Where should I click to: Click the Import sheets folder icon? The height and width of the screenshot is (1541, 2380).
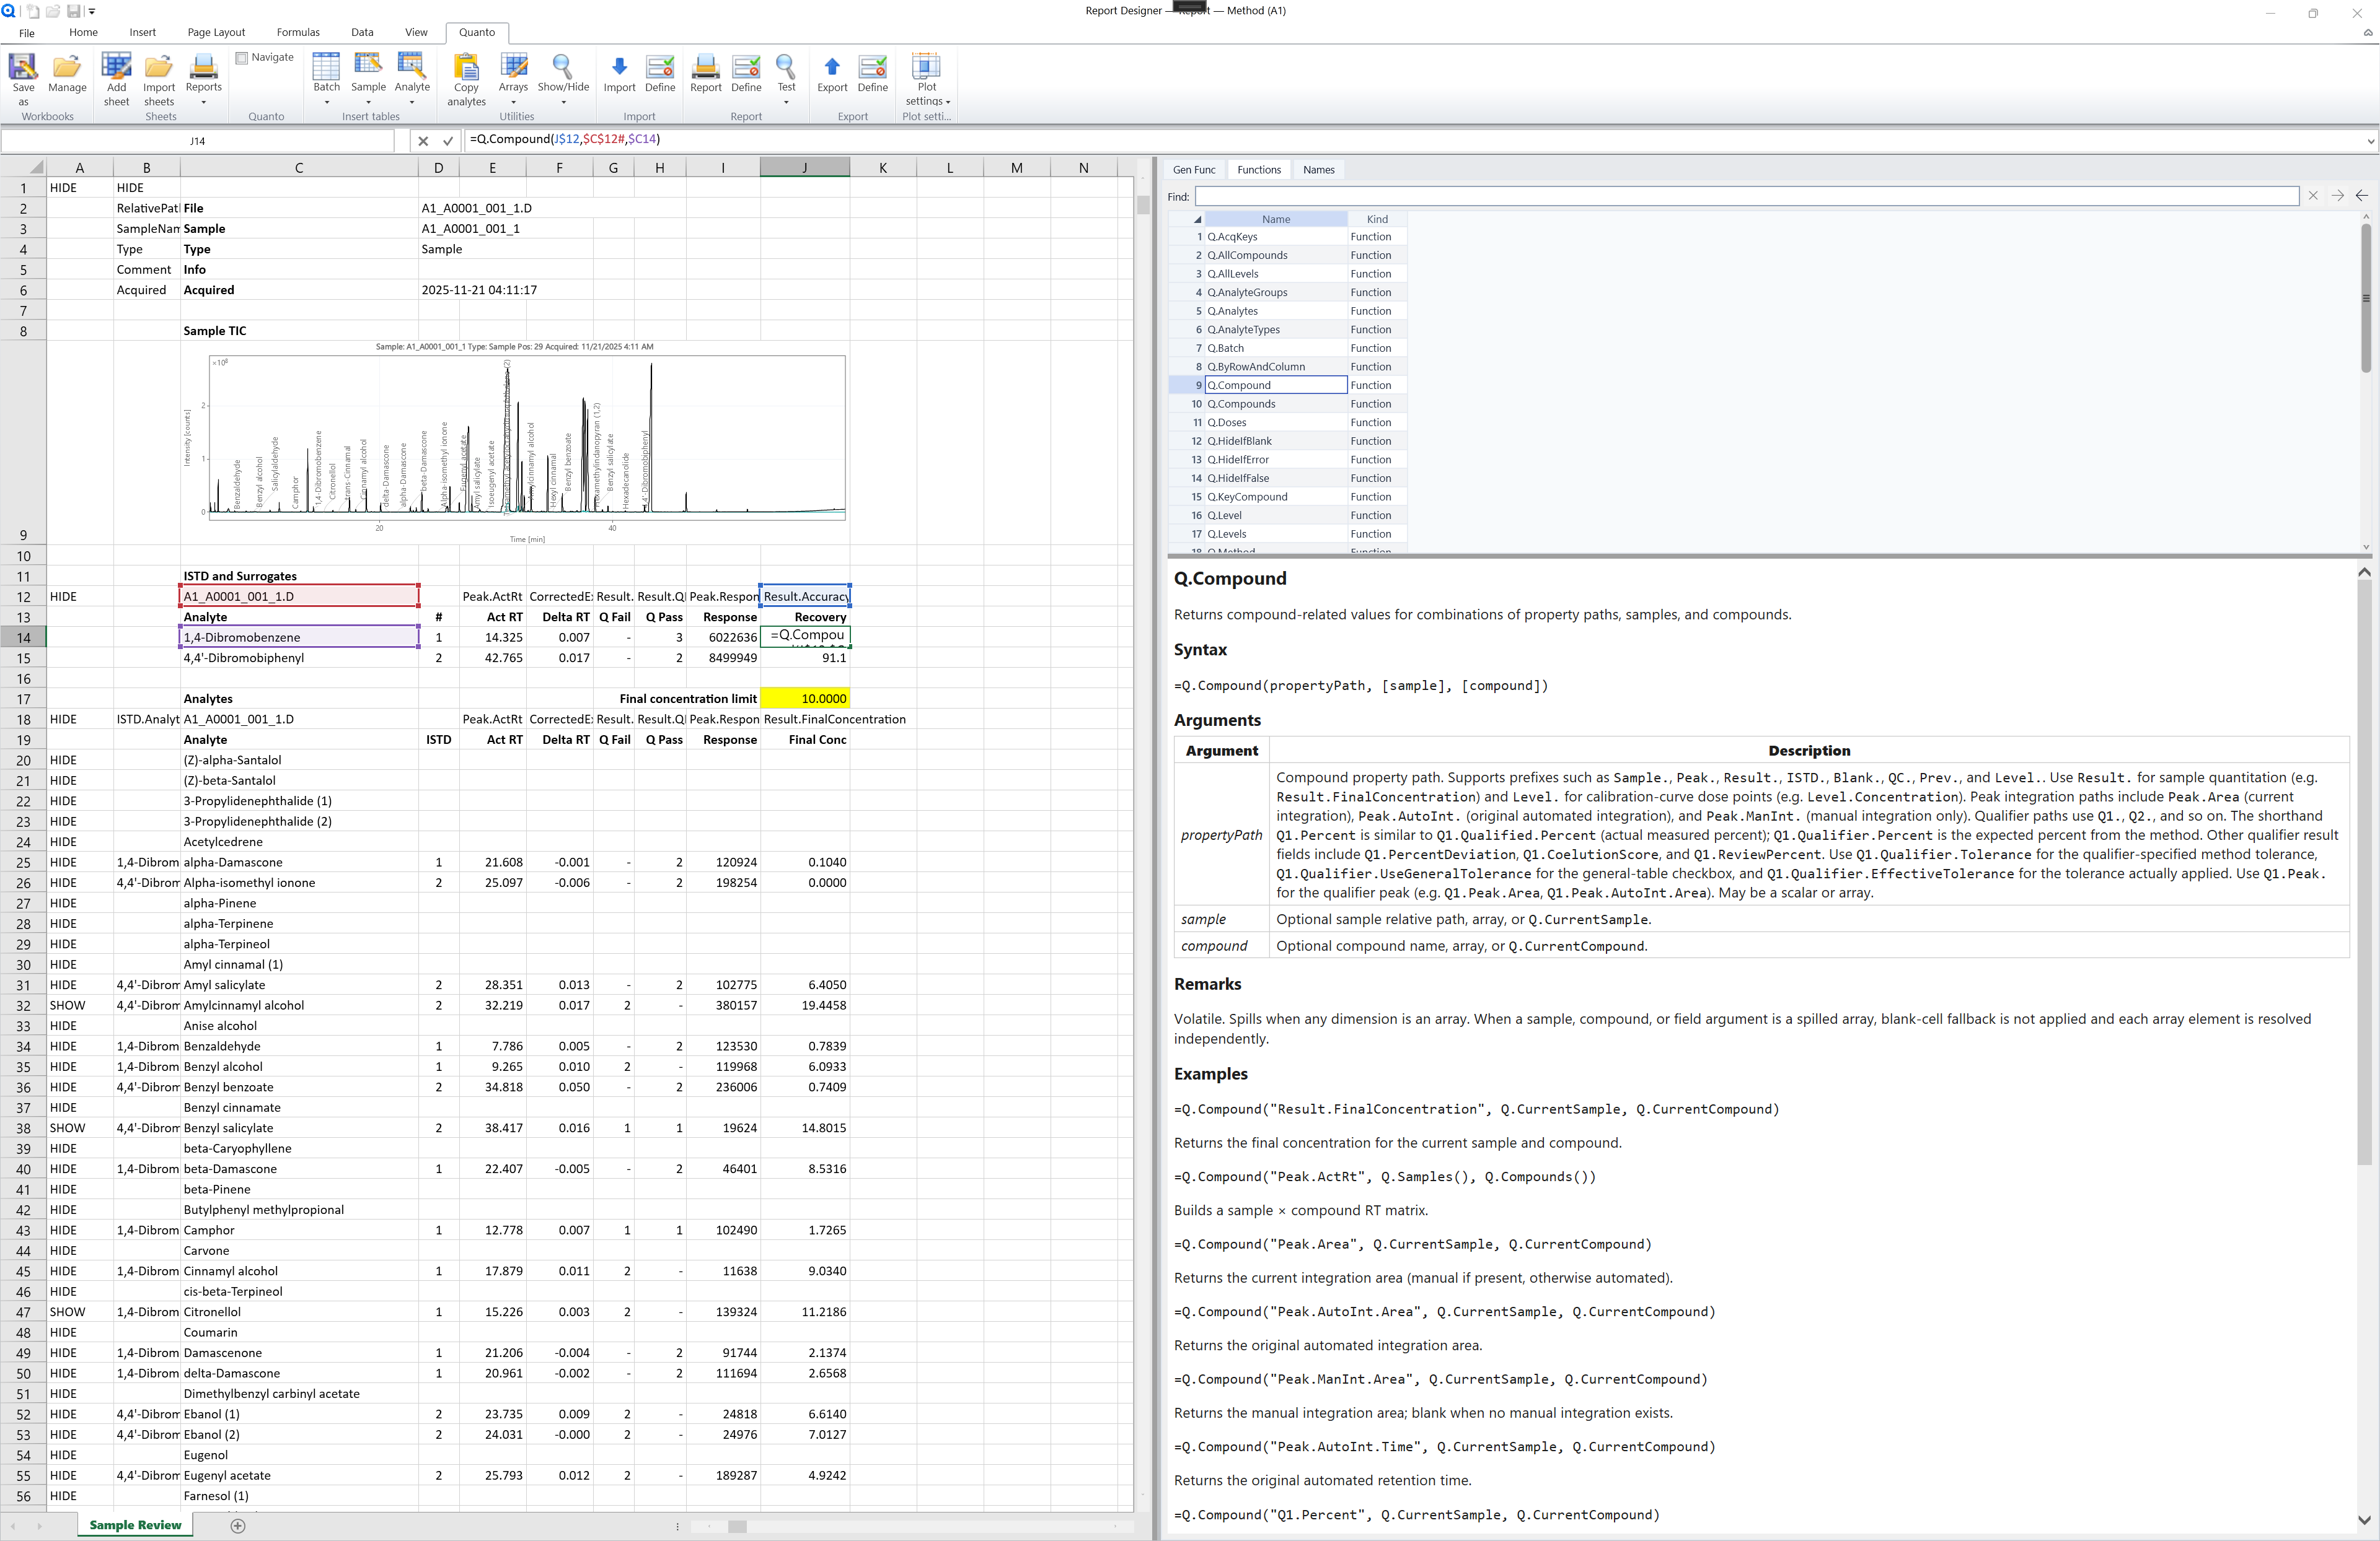[x=159, y=66]
